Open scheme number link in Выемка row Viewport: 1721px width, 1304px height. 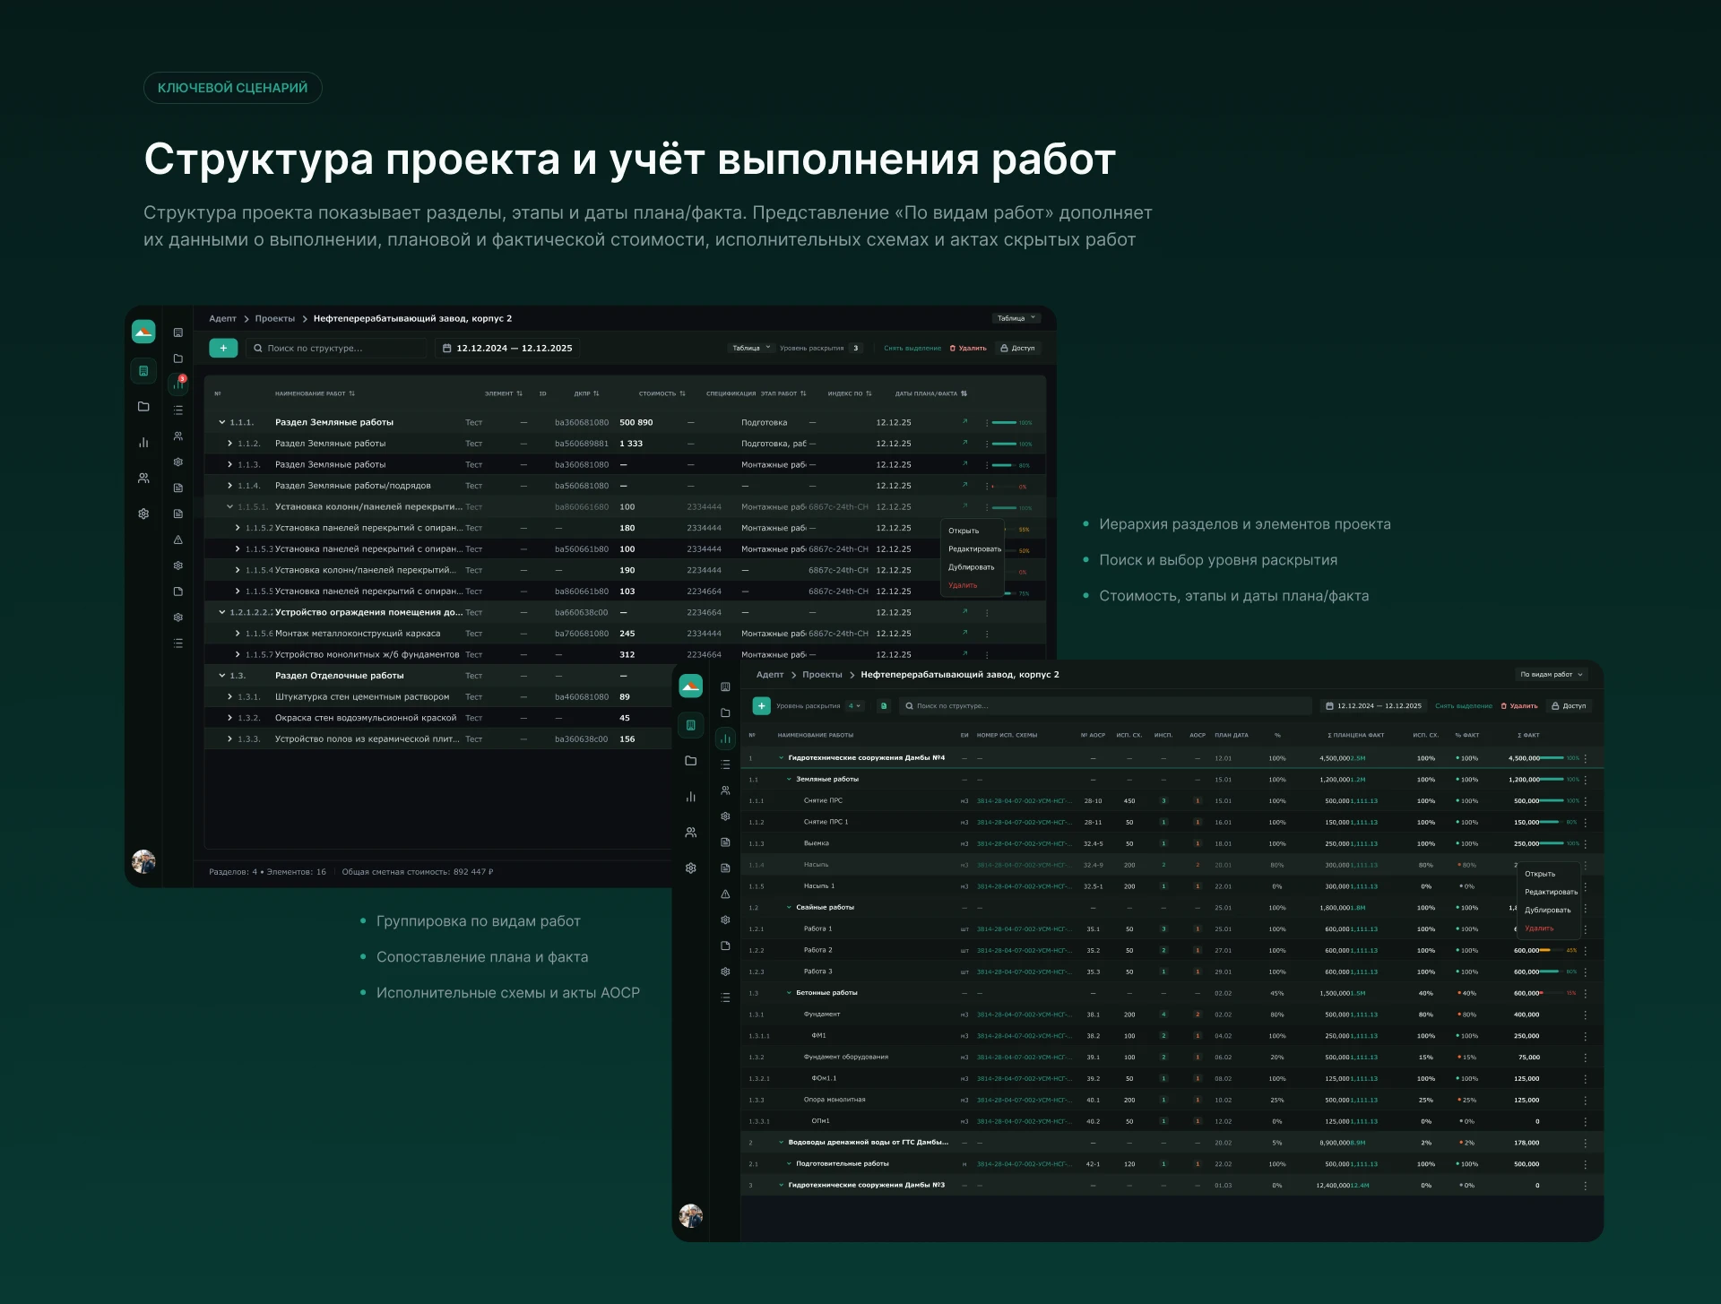[x=1024, y=844]
